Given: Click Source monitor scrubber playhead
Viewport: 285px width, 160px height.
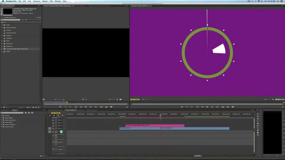Looking at the screenshot, I should point(67,103).
